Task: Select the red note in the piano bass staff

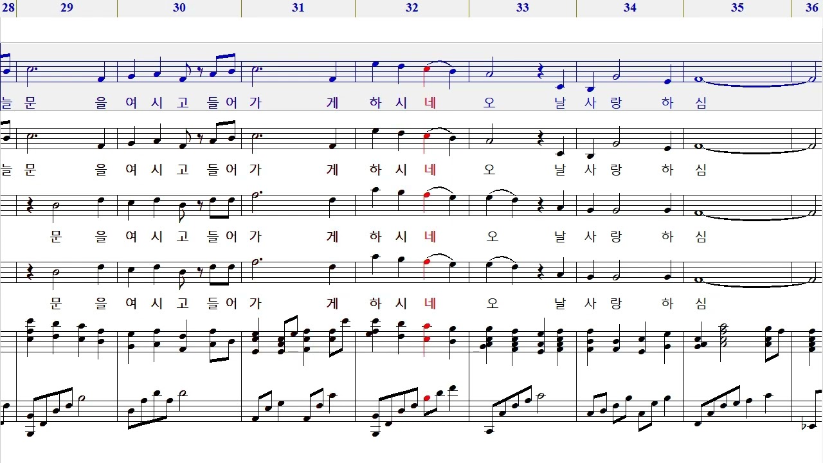Action: tap(428, 399)
